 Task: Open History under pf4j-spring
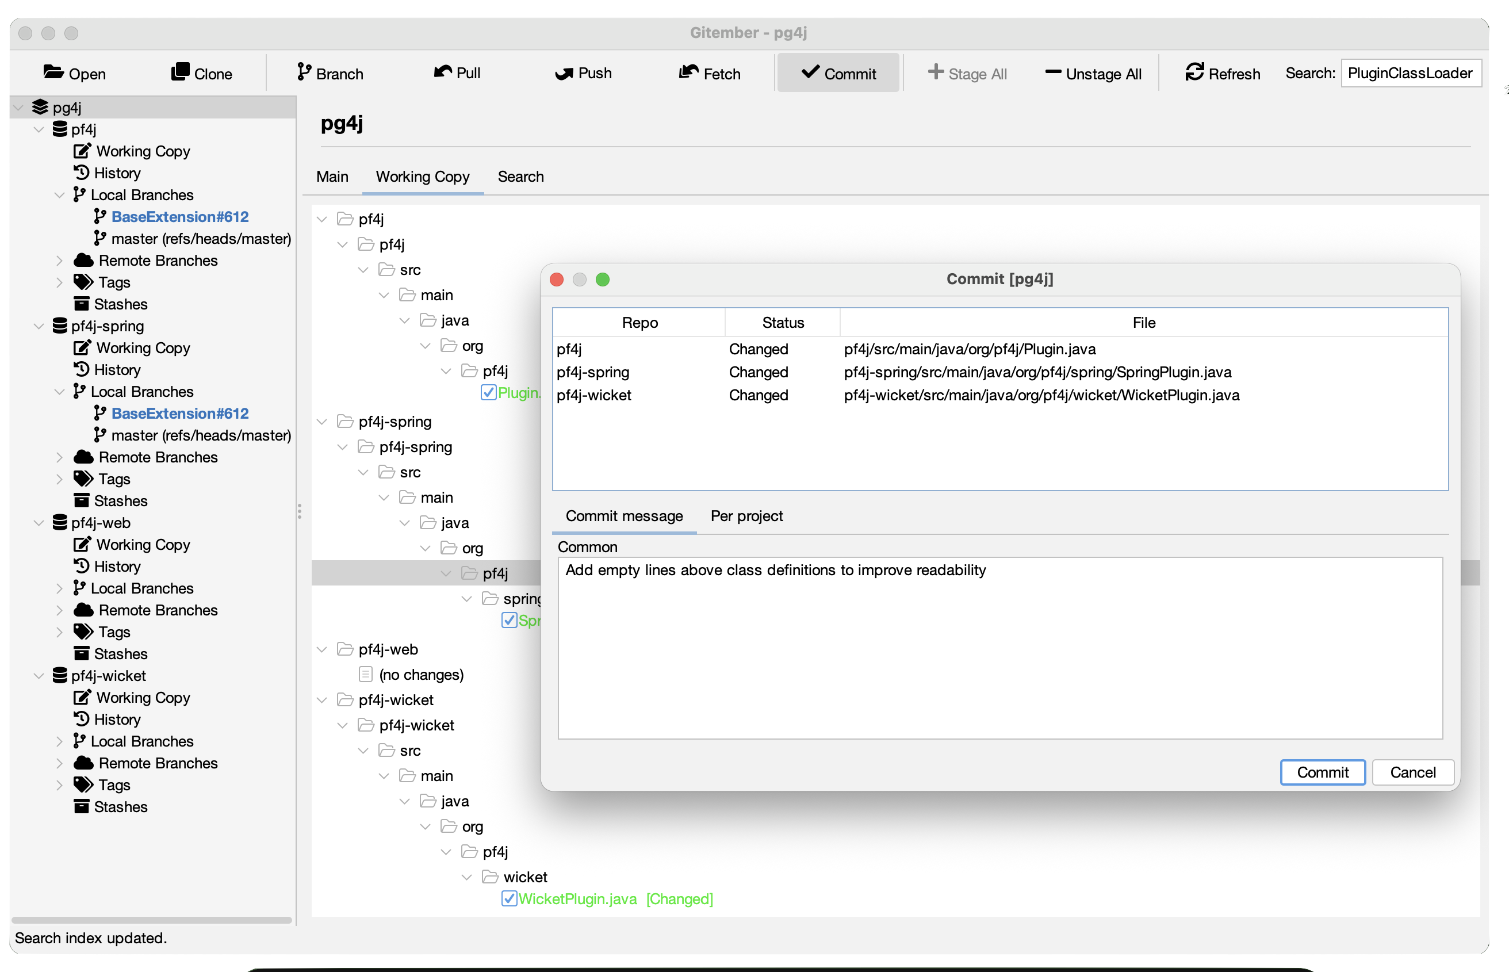[108, 370]
